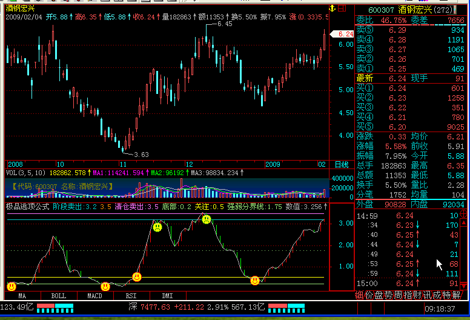470x320 pixels.
Task: Click the 量比 2.28 entry
Action: (x=438, y=185)
